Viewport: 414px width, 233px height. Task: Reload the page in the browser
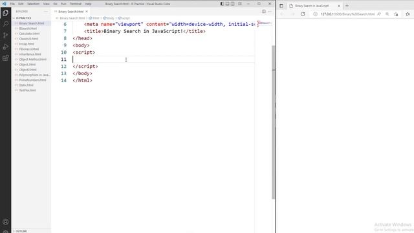[303, 14]
